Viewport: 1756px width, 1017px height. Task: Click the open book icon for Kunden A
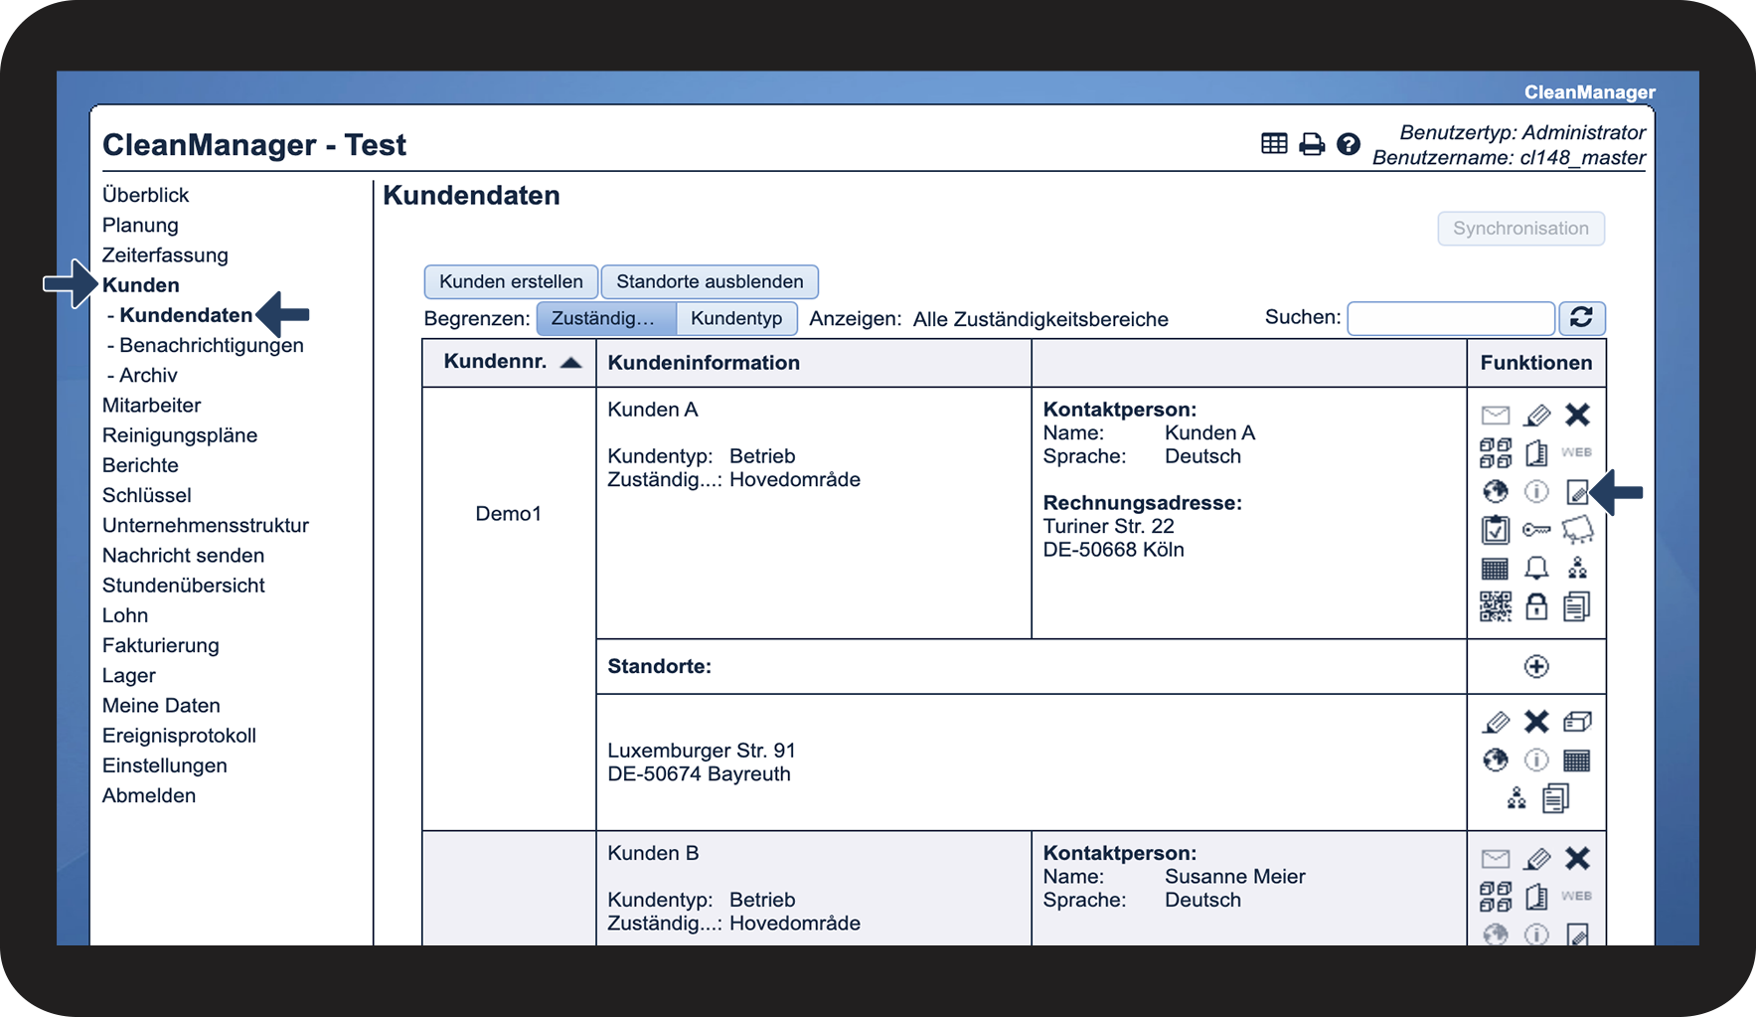pos(1536,453)
